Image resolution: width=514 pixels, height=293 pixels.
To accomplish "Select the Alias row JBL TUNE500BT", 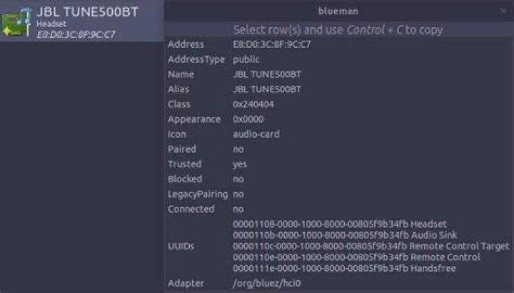I will point(338,89).
